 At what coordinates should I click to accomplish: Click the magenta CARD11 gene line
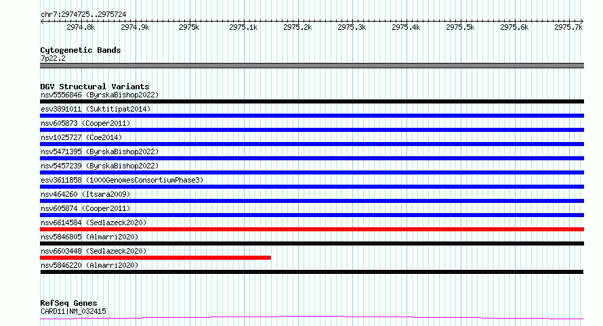(312, 317)
